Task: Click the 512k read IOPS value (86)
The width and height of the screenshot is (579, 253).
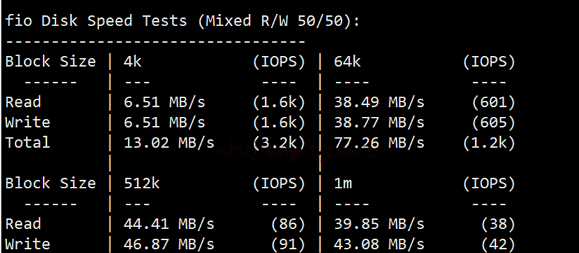Action: point(288,224)
